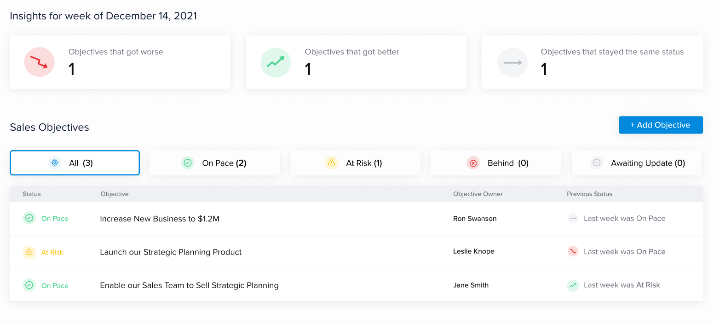The width and height of the screenshot is (714, 324).
Task: Open the Awaiting Update (0) tab
Action: (x=637, y=163)
